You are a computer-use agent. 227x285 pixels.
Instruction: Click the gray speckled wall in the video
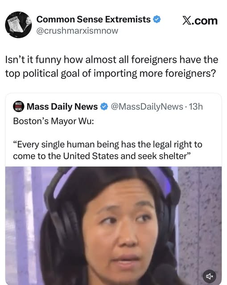click(x=200, y=218)
